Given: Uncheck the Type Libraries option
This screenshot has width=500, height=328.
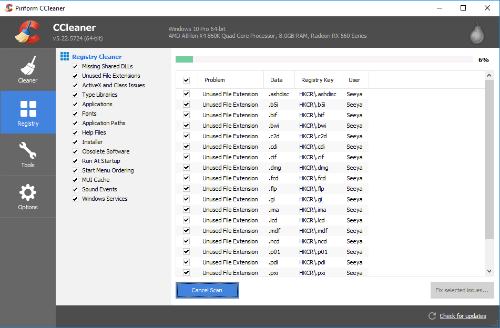Looking at the screenshot, I should point(75,95).
